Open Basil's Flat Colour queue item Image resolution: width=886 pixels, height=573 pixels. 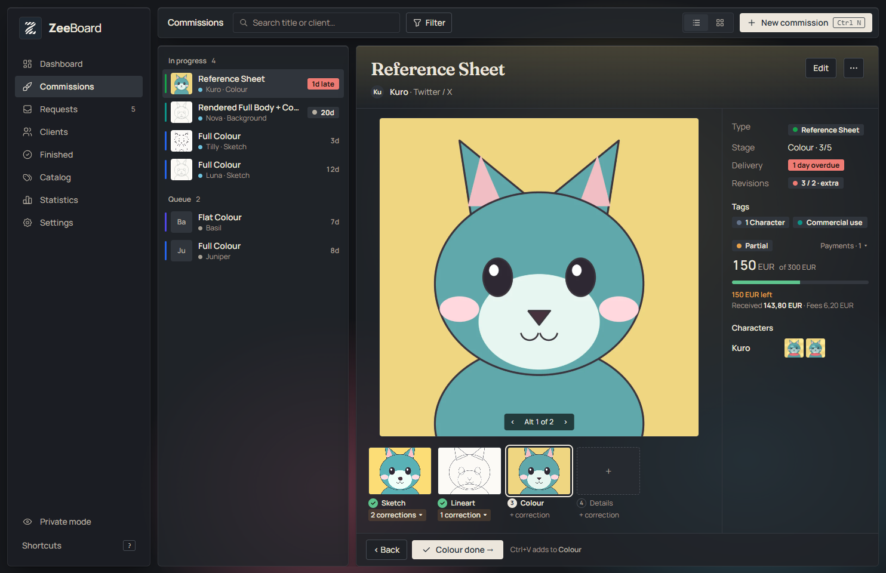pos(253,222)
